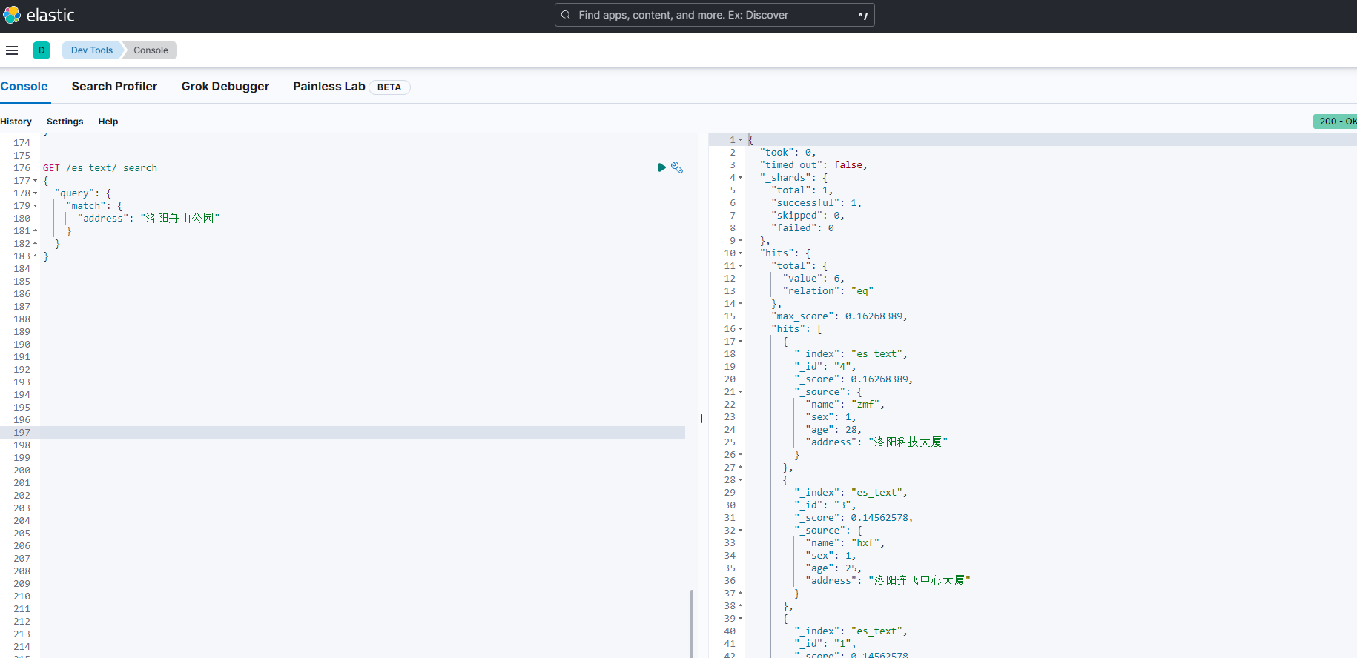This screenshot has height=658, width=1357.
Task: Open the hamburger navigation menu
Action: [x=12, y=50]
